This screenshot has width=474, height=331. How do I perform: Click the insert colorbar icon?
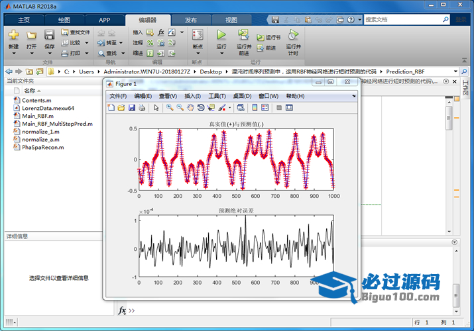click(255, 108)
